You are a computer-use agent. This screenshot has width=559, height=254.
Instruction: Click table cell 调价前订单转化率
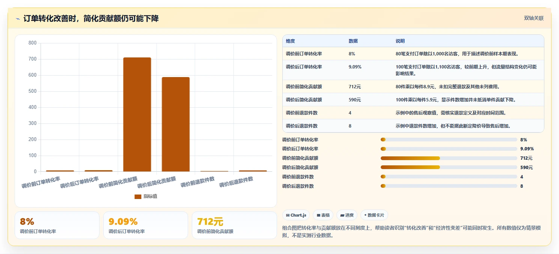pyautogui.click(x=304, y=54)
